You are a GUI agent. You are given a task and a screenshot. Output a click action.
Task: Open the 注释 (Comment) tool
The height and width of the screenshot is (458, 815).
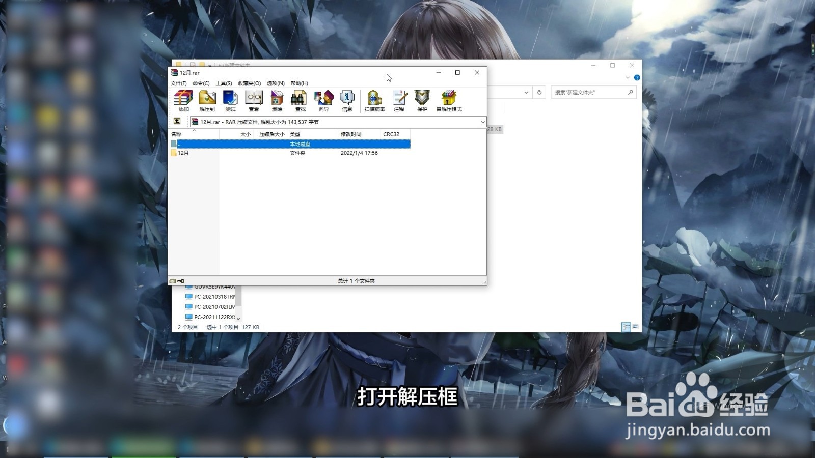pyautogui.click(x=399, y=101)
